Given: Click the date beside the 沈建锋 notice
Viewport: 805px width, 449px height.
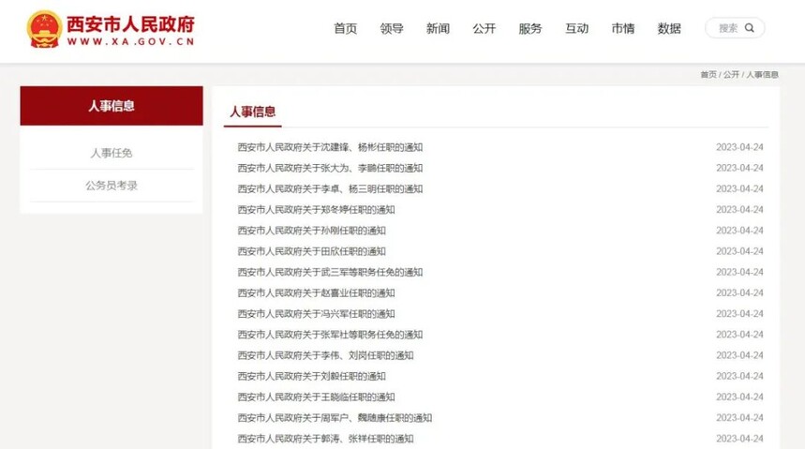Looking at the screenshot, I should [739, 147].
